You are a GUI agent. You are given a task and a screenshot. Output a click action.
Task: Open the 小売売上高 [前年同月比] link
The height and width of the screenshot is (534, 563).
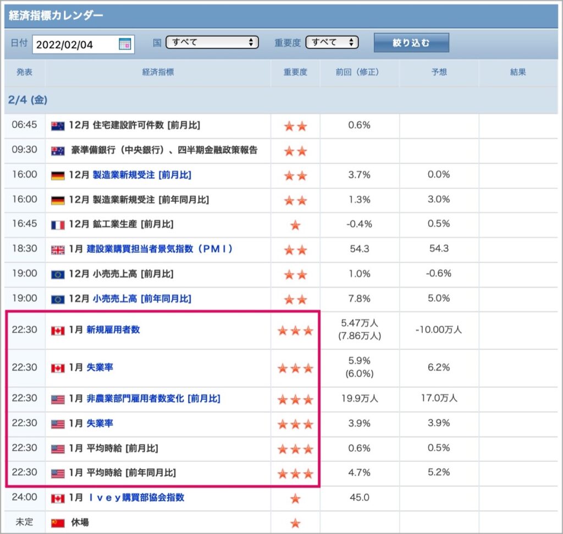click(x=142, y=299)
